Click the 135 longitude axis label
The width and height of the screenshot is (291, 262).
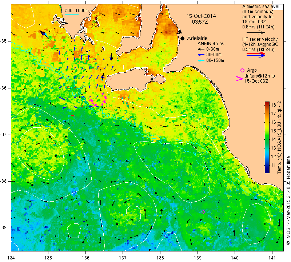48,258
